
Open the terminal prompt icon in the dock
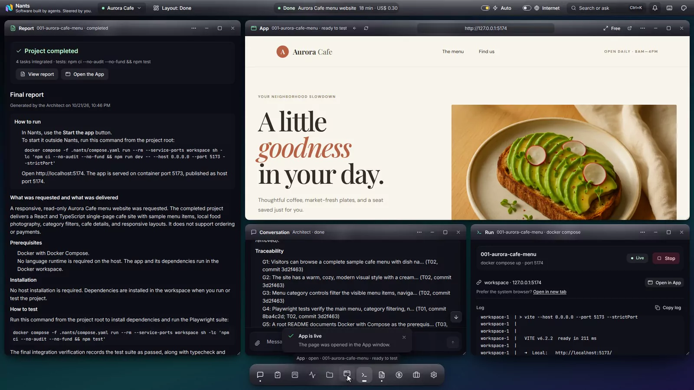click(364, 375)
